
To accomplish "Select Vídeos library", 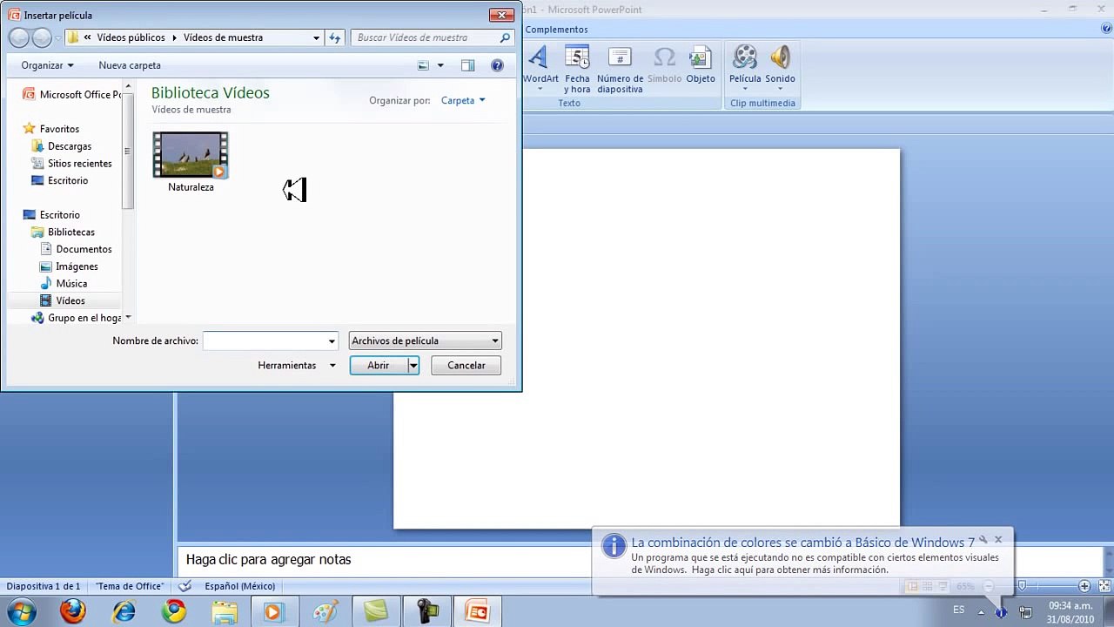I will click(x=63, y=300).
